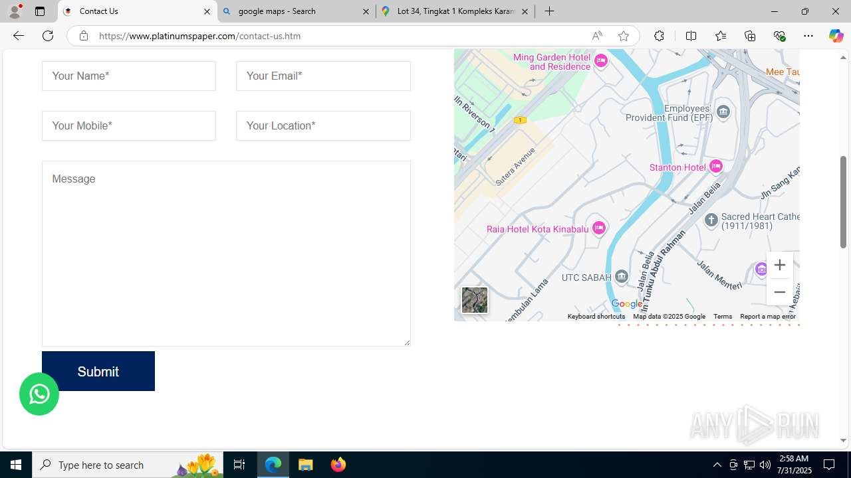Add this page to favorites star
851x478 pixels.
pos(623,36)
